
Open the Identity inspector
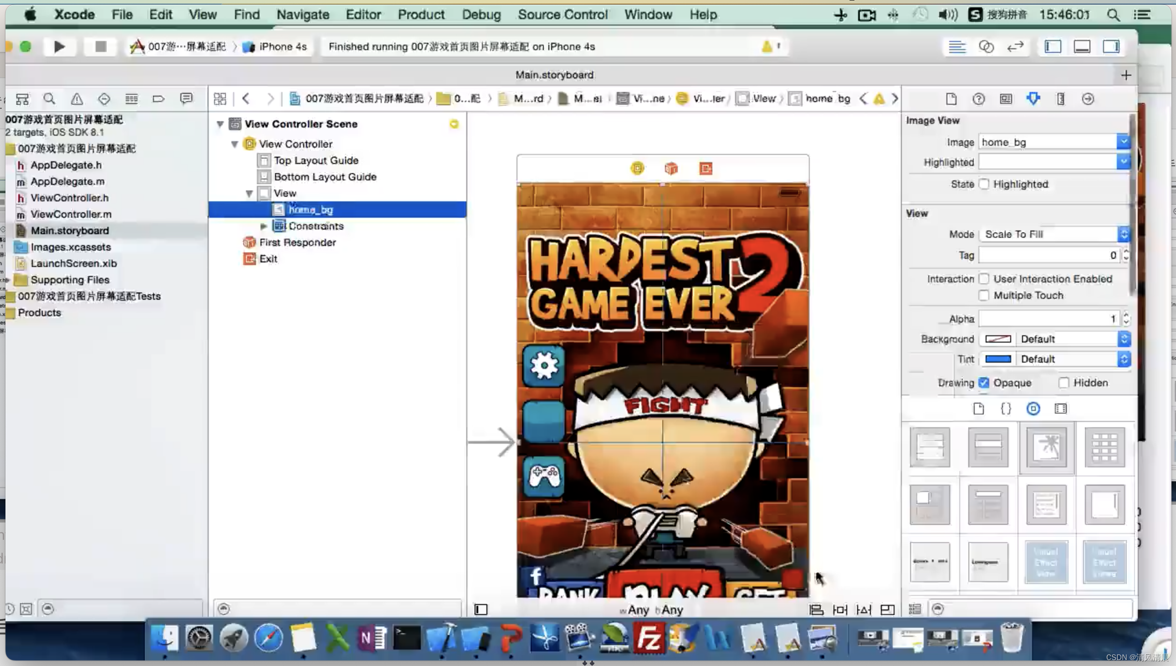1006,99
